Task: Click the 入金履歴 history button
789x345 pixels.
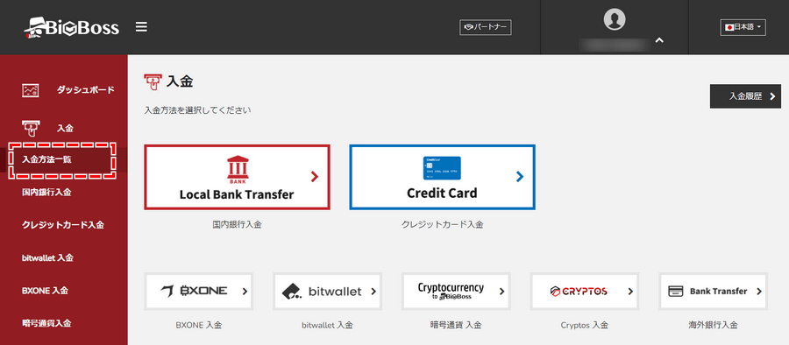Action: tap(745, 96)
